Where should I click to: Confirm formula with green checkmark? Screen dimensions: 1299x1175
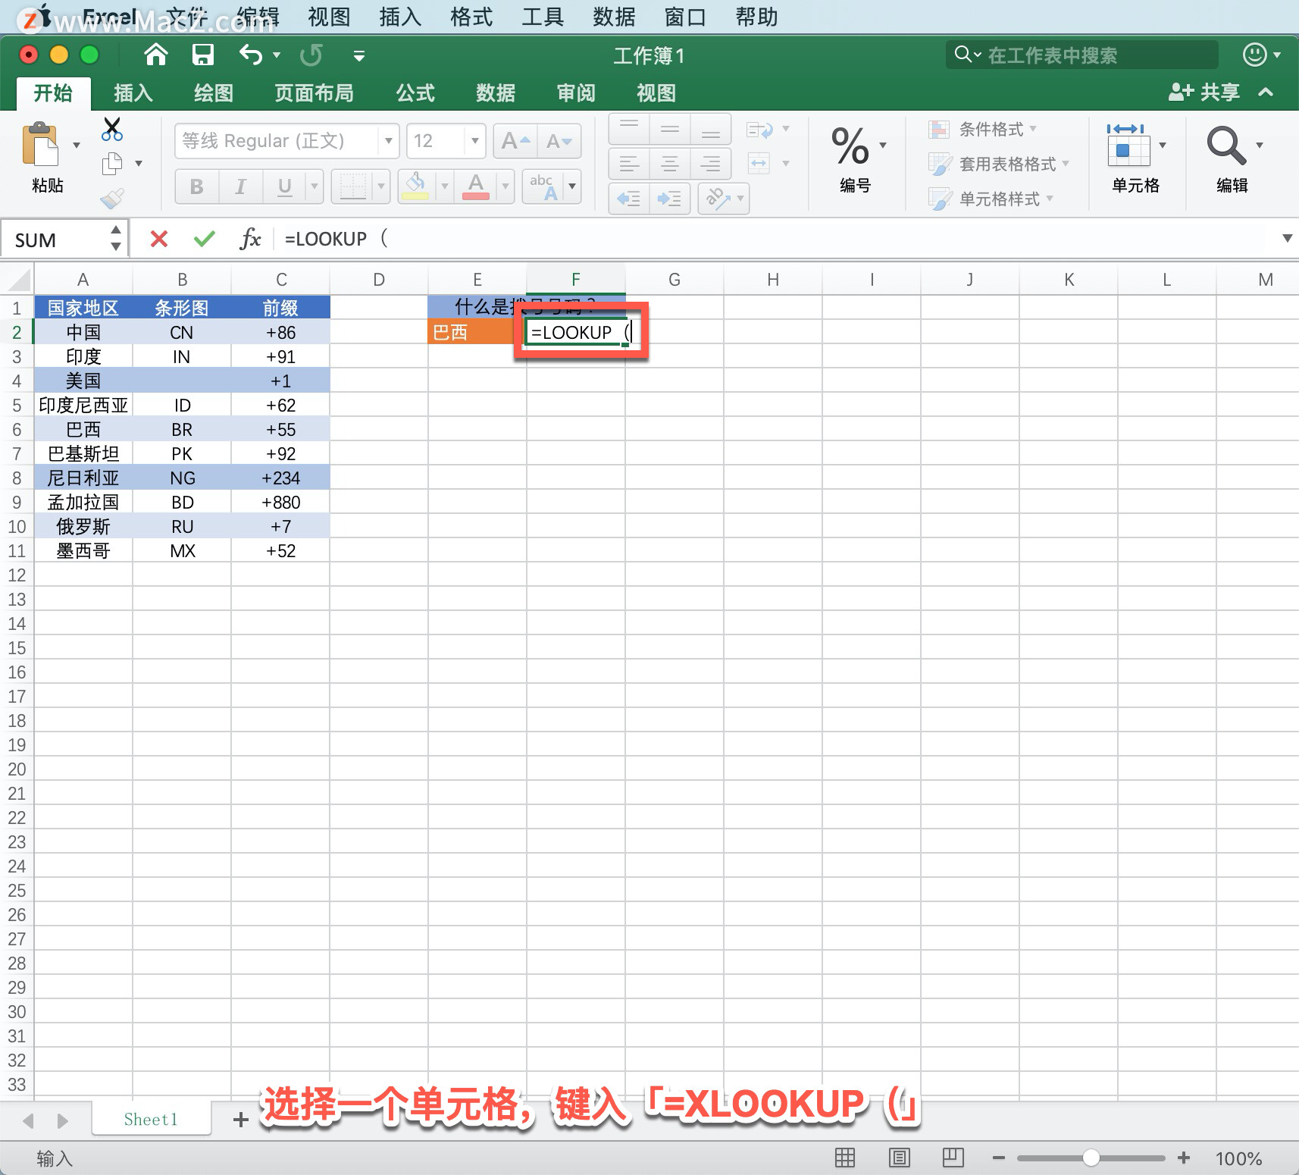205,240
